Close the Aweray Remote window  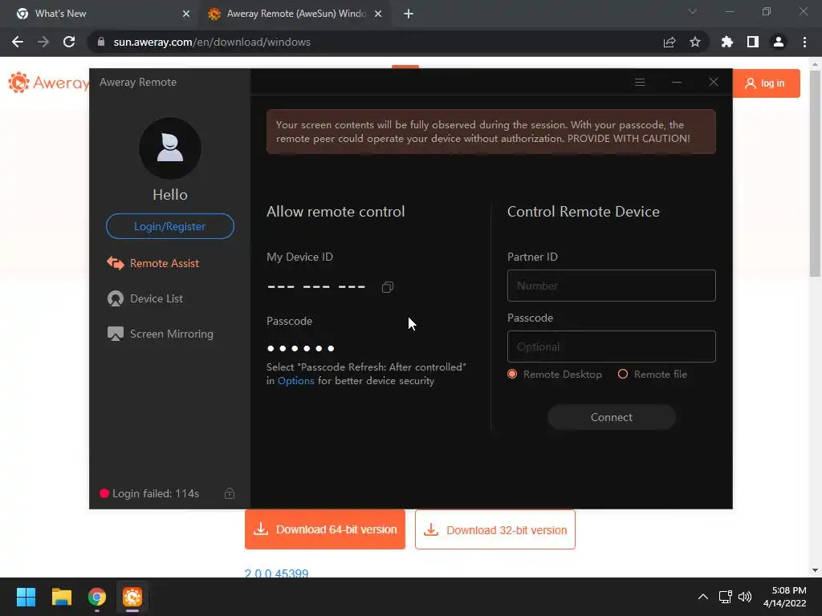pyautogui.click(x=714, y=83)
